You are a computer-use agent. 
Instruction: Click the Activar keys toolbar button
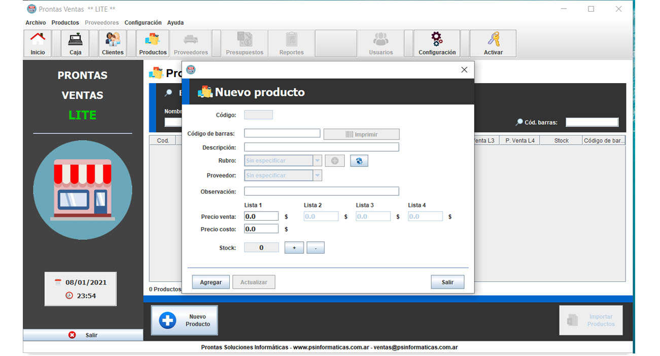[493, 44]
